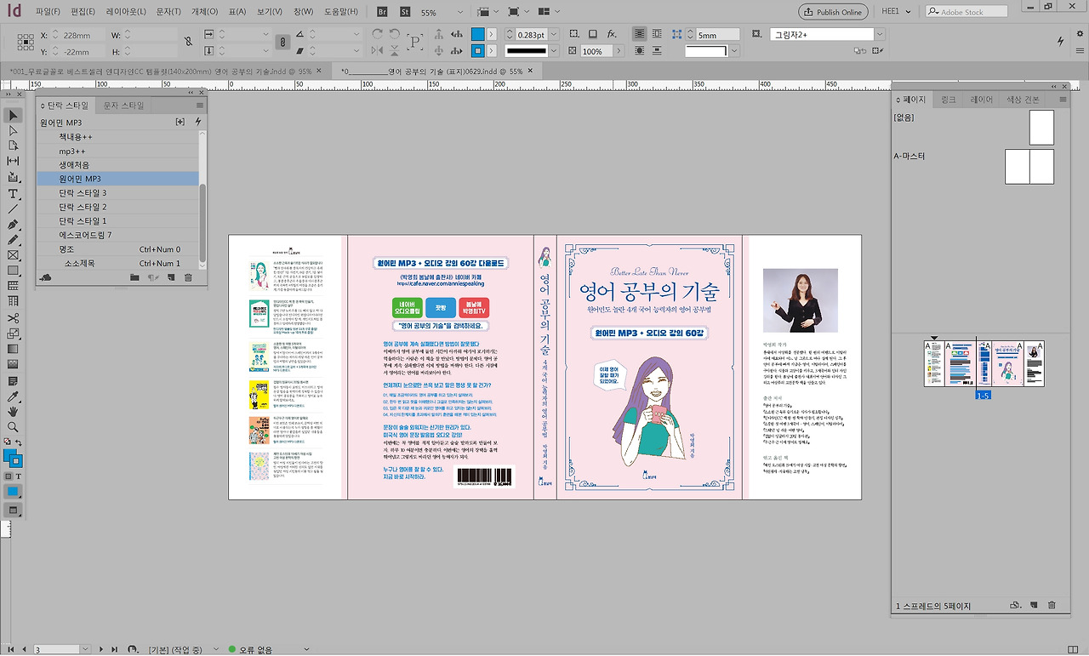Select the Eyedropper tool
The height and width of the screenshot is (656, 1089).
tap(12, 395)
